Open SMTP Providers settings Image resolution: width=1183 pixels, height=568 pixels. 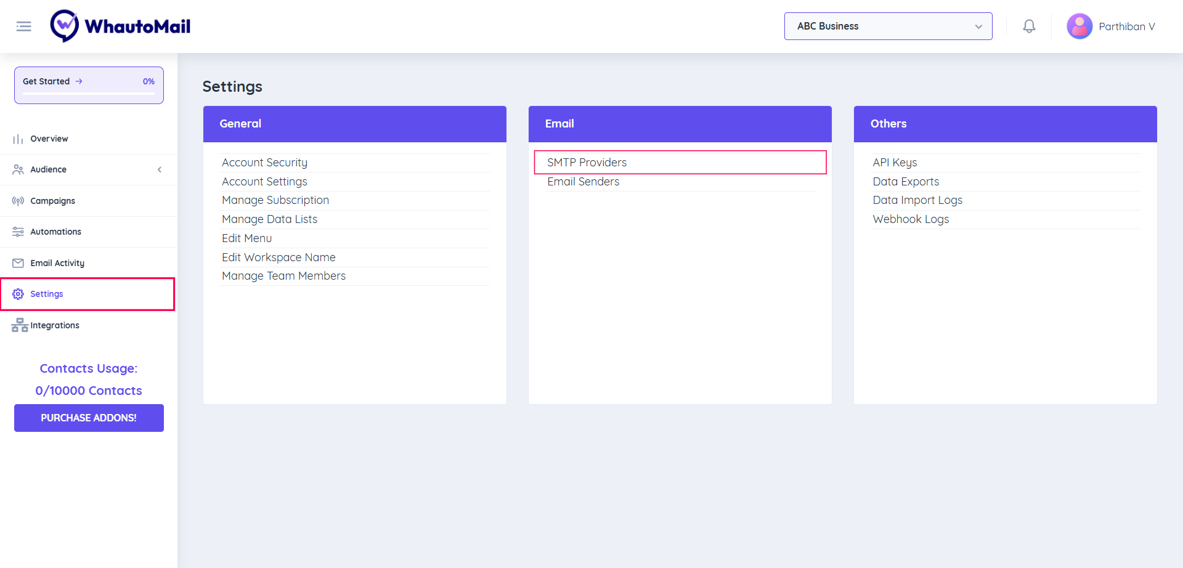[586, 162]
